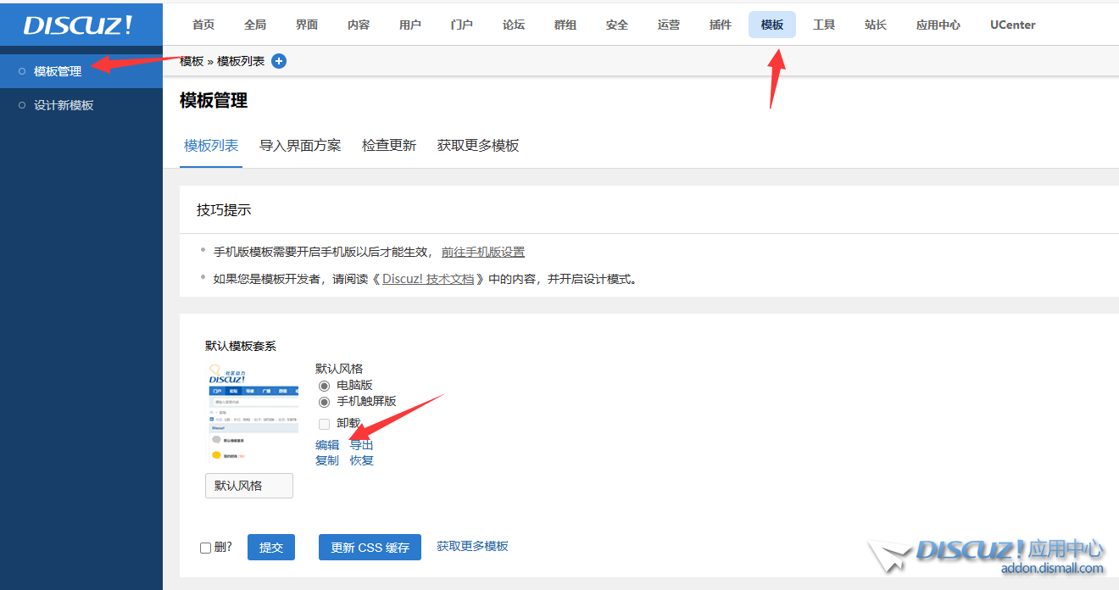This screenshot has height=590, width=1119.
Task: Select the 电脑版 radio button
Action: tap(324, 386)
